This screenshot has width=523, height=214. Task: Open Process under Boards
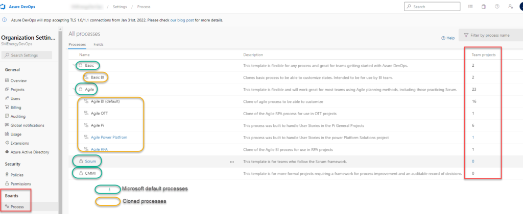[17, 207]
